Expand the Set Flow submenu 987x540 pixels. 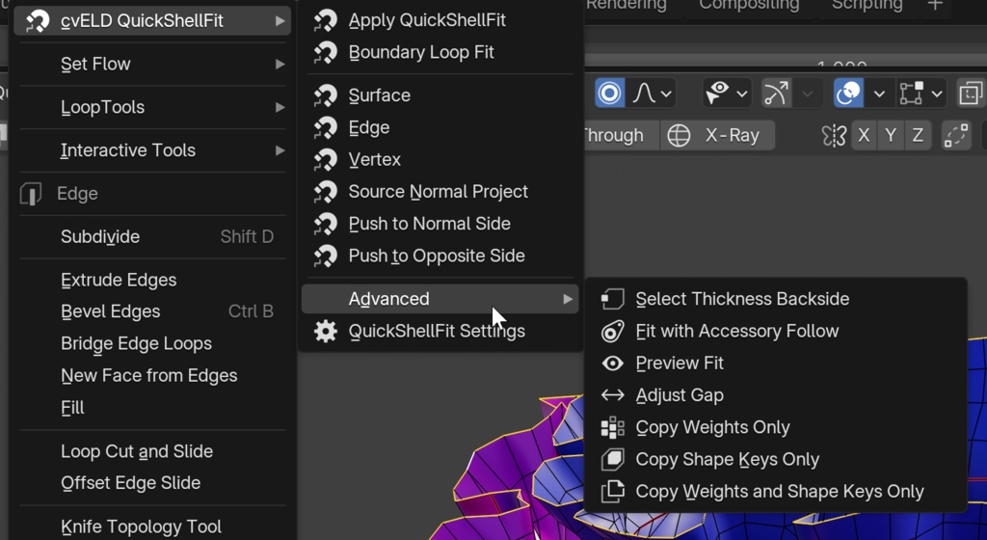[153, 64]
